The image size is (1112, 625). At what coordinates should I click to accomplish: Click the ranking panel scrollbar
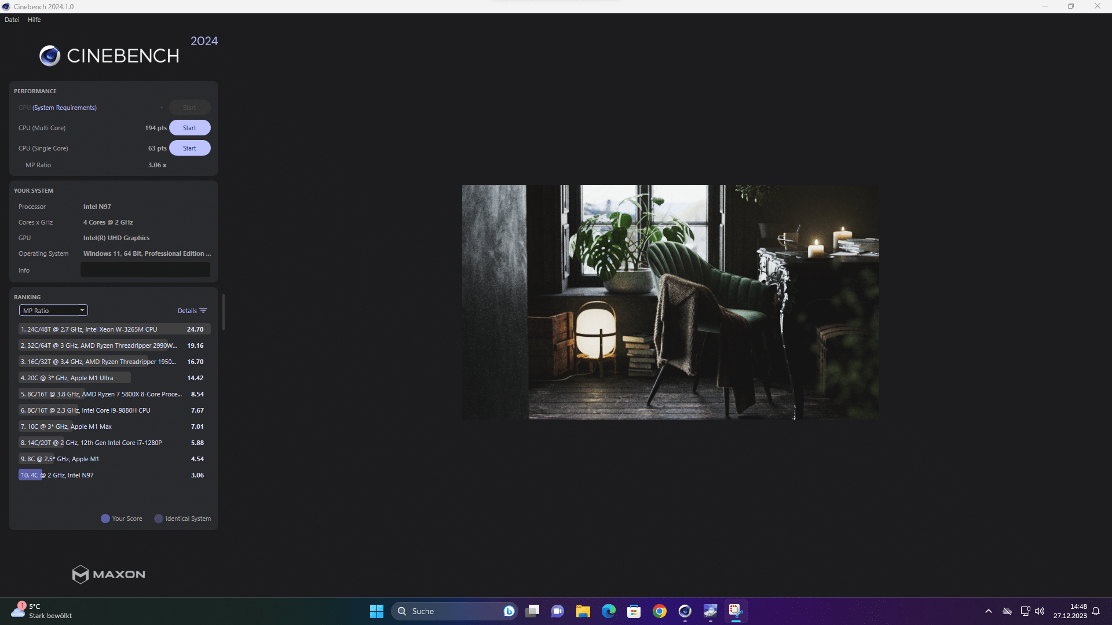(x=224, y=312)
